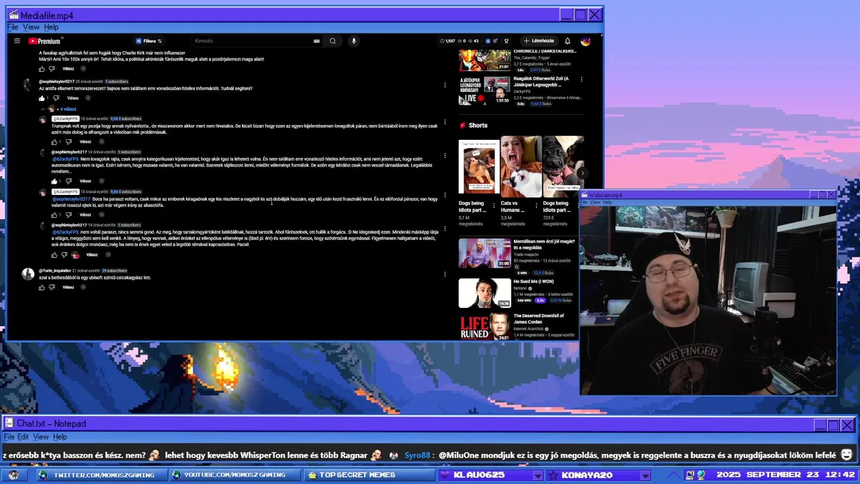The height and width of the screenshot is (484, 860).
Task: Open first 'Dogs being idiots part' short thumbnail
Action: 478,166
